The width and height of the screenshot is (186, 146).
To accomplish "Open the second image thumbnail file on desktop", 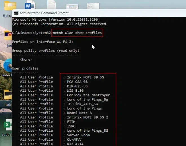I will pyautogui.click(x=93, y=6).
